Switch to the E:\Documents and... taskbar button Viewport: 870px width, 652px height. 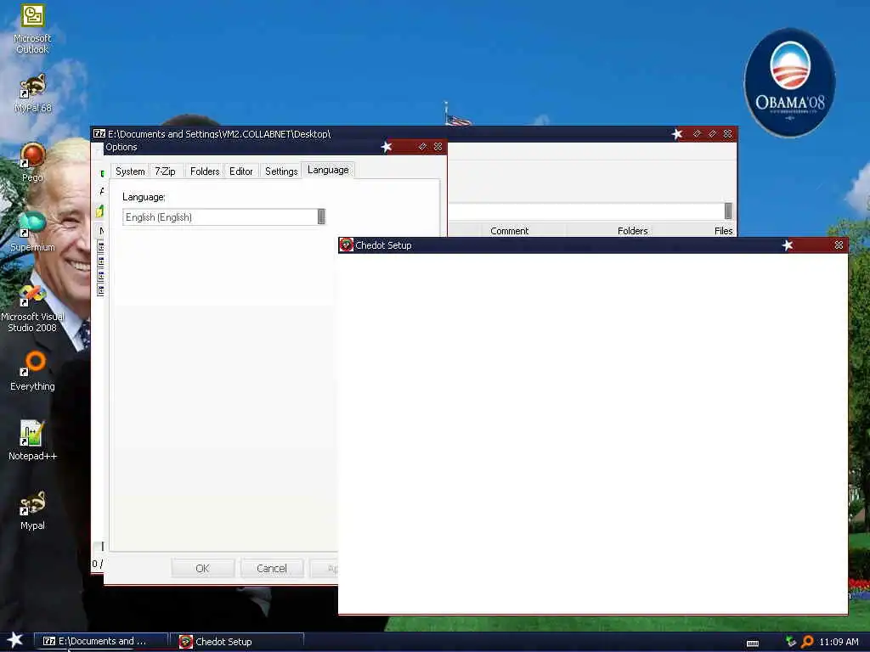101,642
